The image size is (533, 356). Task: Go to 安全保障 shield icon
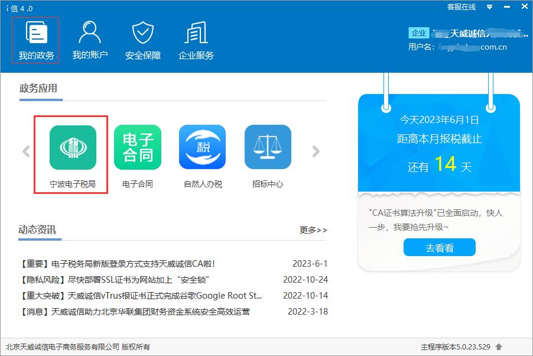tap(143, 41)
